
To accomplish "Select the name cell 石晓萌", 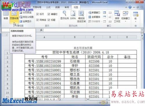I will pyautogui.click(x=75, y=61).
